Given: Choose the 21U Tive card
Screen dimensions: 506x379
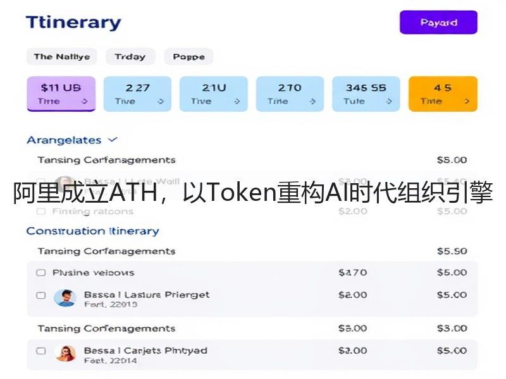Looking at the screenshot, I should tap(214, 93).
